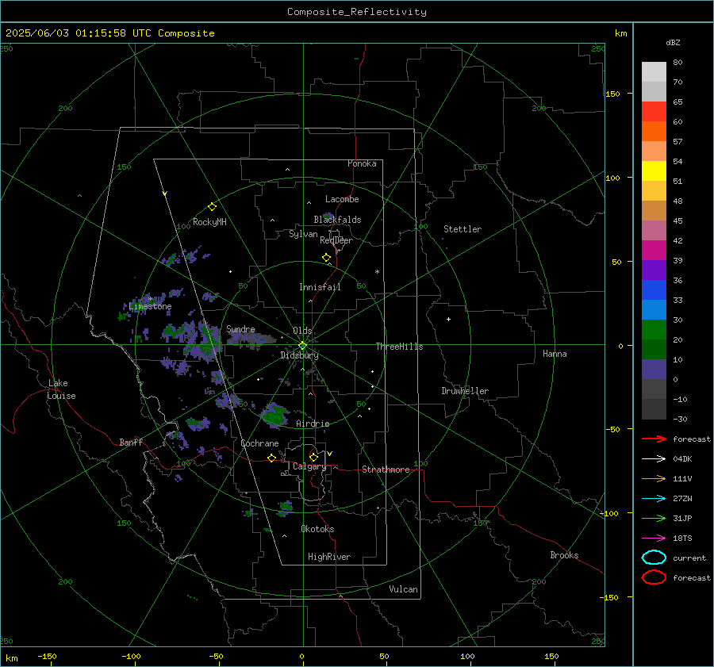Click the yellow diamond marker above Calgary
The height and width of the screenshot is (667, 714).
coord(313,457)
